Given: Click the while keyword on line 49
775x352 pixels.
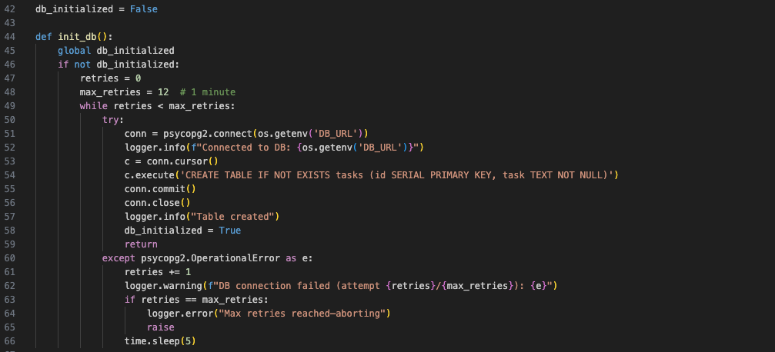Looking at the screenshot, I should [x=94, y=105].
